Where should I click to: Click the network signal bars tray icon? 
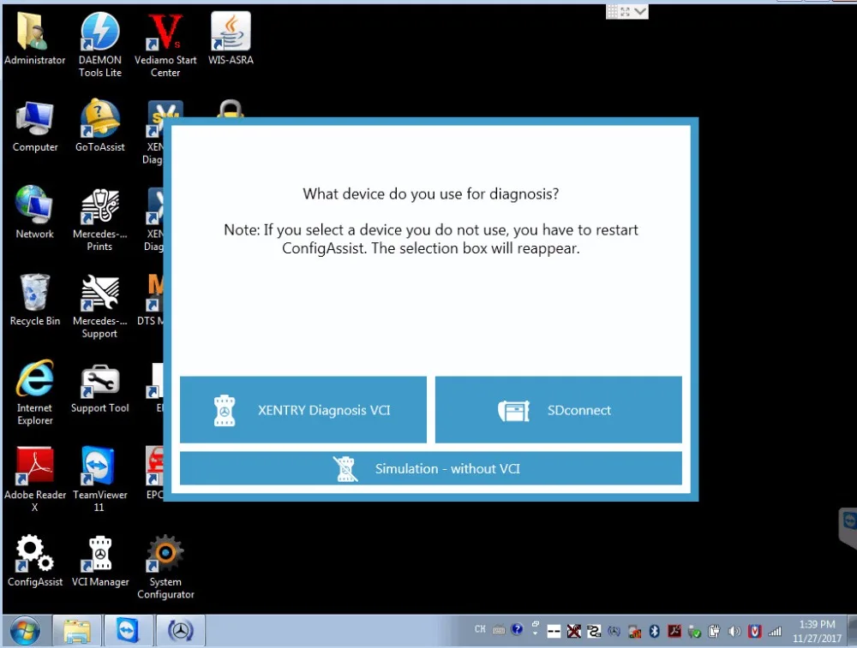pyautogui.click(x=775, y=631)
